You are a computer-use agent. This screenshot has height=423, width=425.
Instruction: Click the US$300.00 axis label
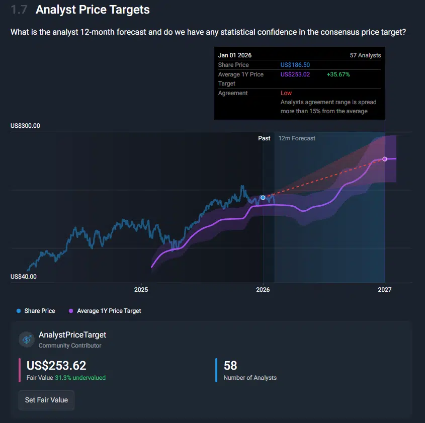pos(25,126)
